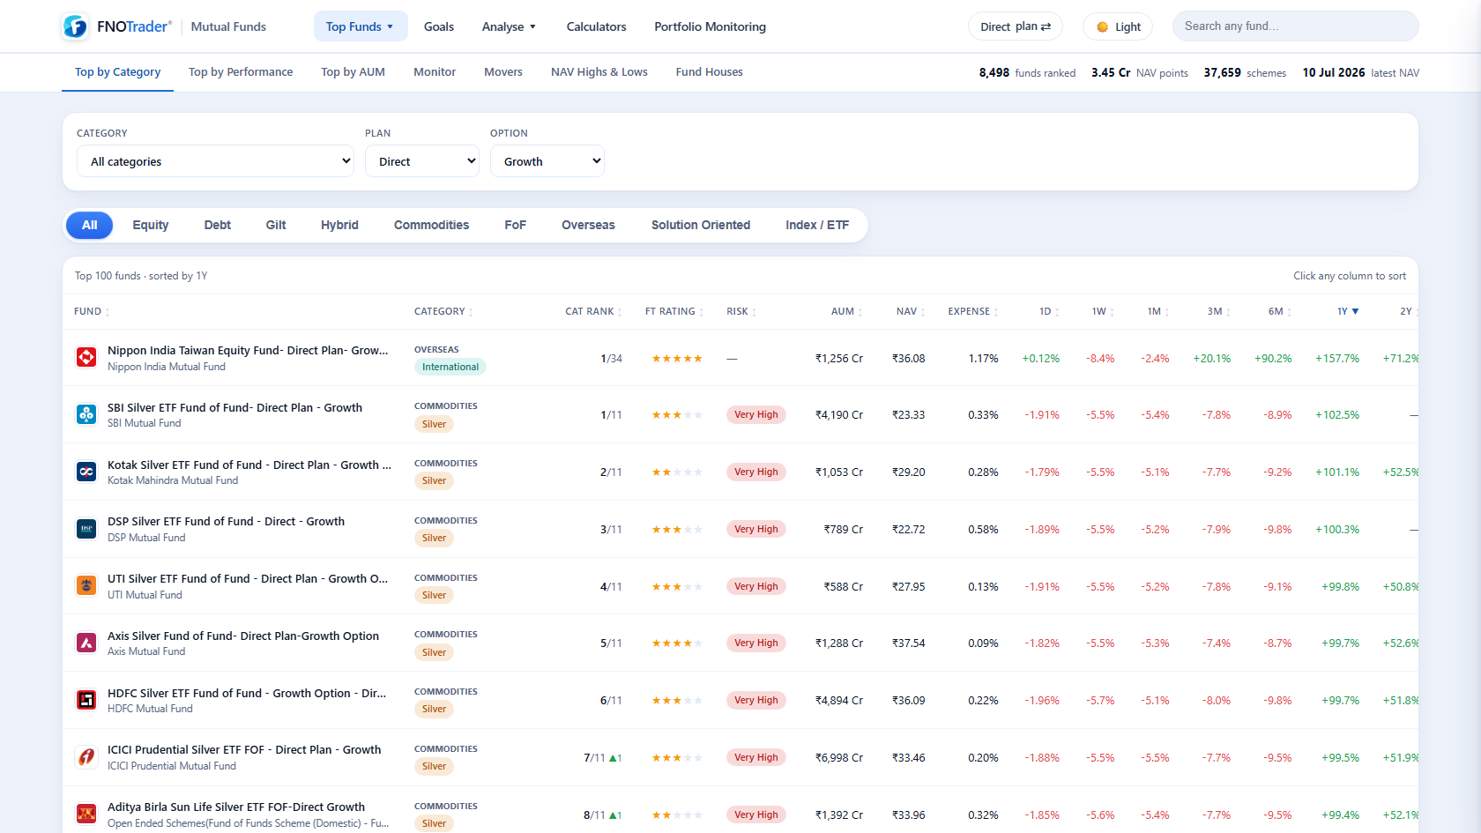Sort table by AUM column

(x=846, y=311)
